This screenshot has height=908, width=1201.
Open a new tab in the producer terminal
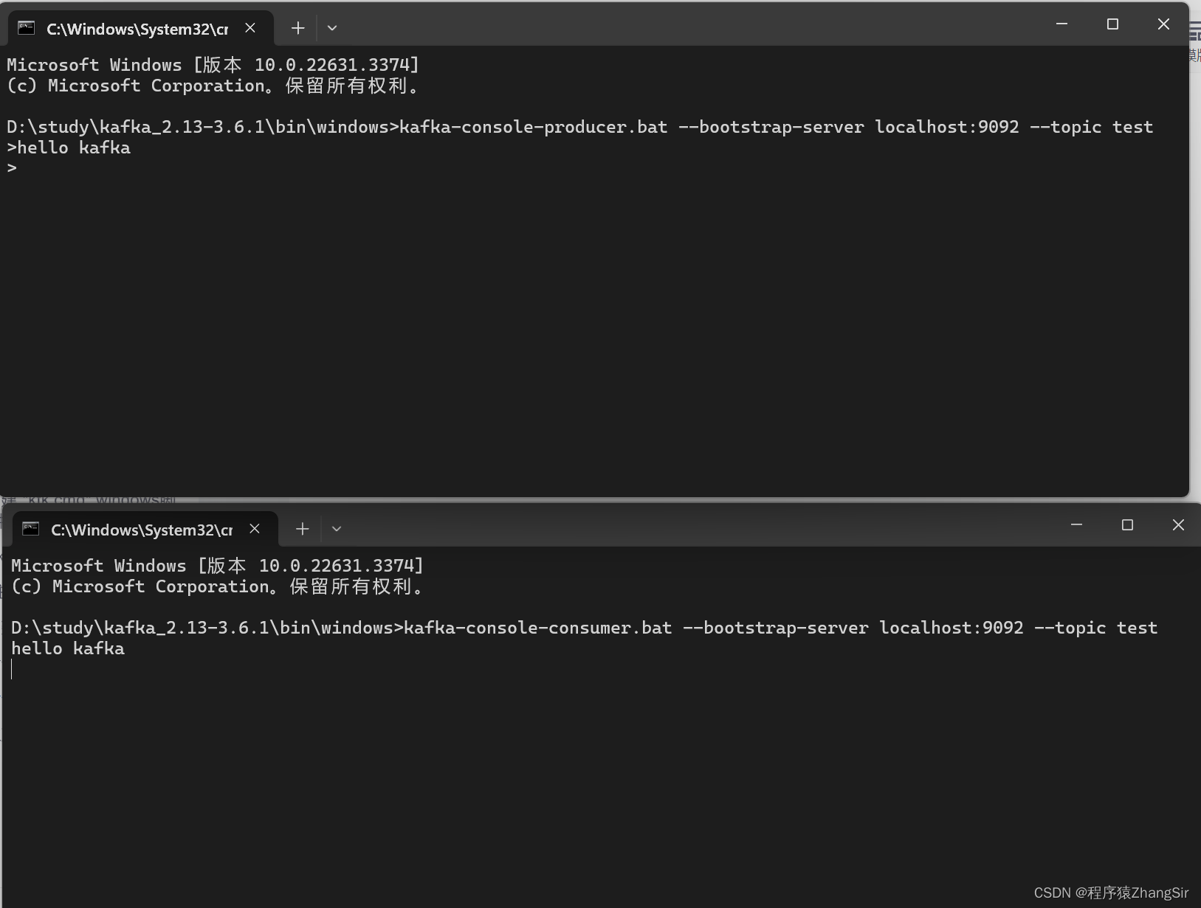(x=297, y=28)
